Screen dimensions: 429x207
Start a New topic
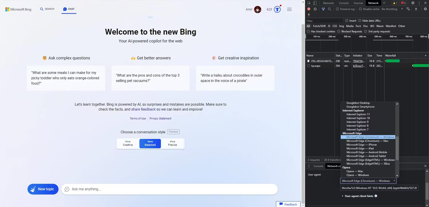click(x=43, y=189)
